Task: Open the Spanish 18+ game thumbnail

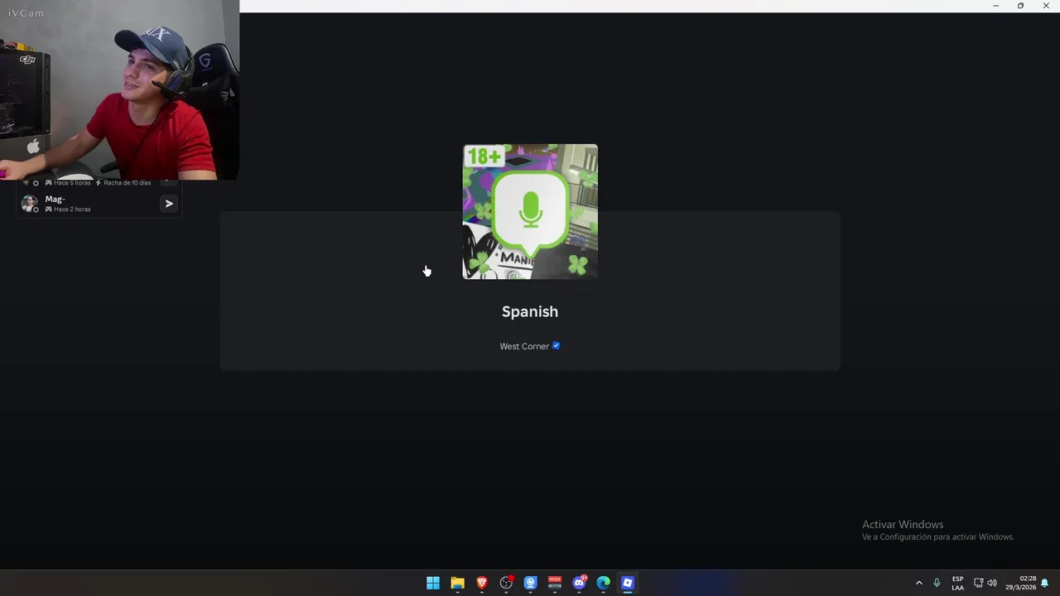Action: pyautogui.click(x=530, y=212)
